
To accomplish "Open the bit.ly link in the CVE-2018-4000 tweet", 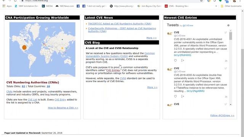I will (x=196, y=91).
